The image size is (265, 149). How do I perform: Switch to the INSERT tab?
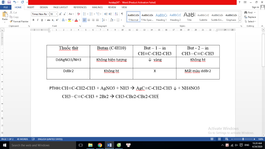coord(31,7)
